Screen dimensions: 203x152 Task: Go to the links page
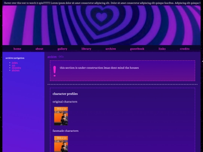pyautogui.click(x=162, y=49)
